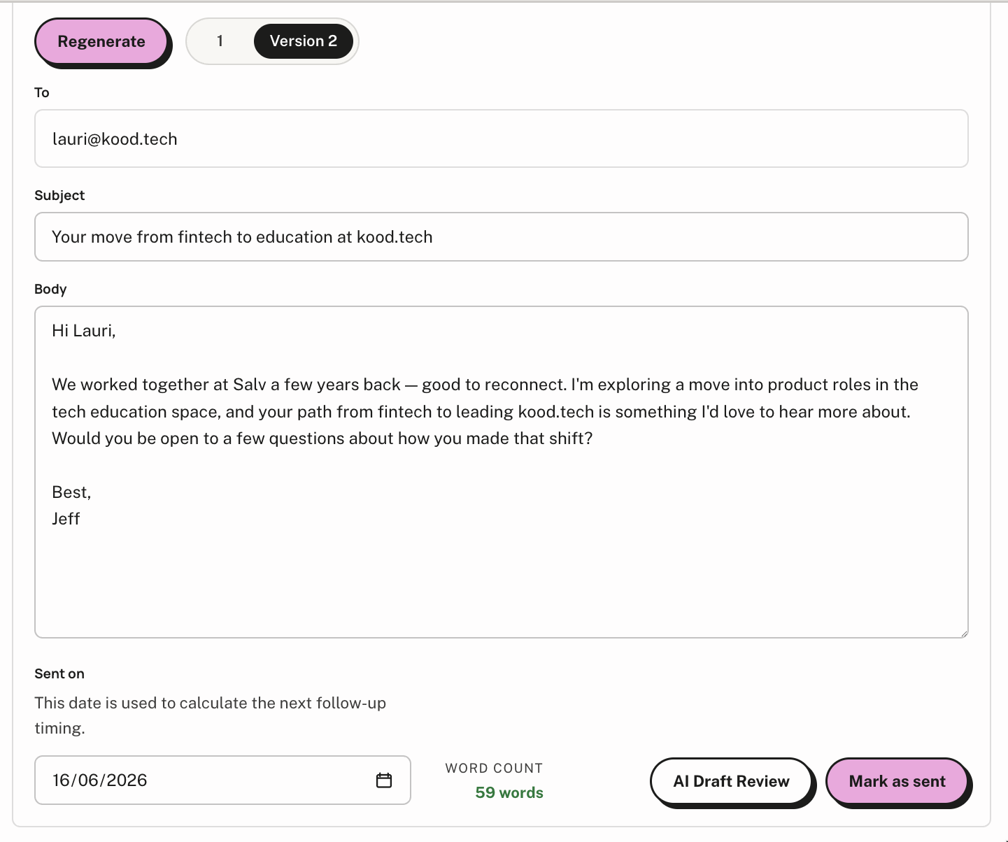The width and height of the screenshot is (1008, 842).
Task: Focus the email Body text area
Action: pyautogui.click(x=502, y=472)
